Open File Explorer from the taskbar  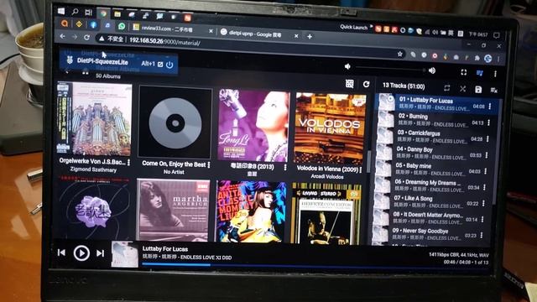pos(117,14)
